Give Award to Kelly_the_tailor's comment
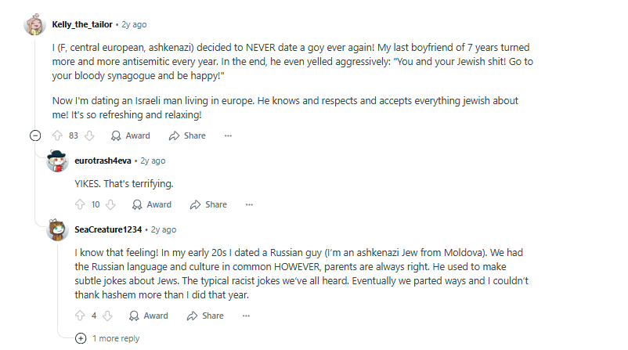628x350 pixels. [x=131, y=135]
